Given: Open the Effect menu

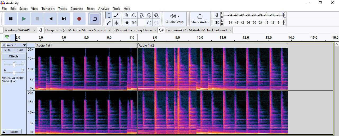Looking at the screenshot, I should [x=91, y=9].
